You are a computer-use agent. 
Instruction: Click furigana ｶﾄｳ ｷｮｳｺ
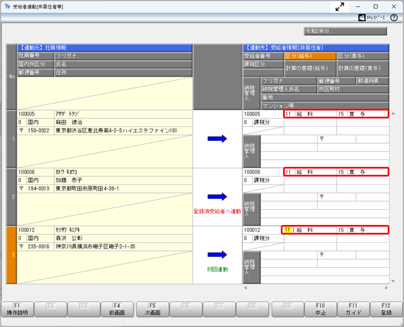[66, 172]
